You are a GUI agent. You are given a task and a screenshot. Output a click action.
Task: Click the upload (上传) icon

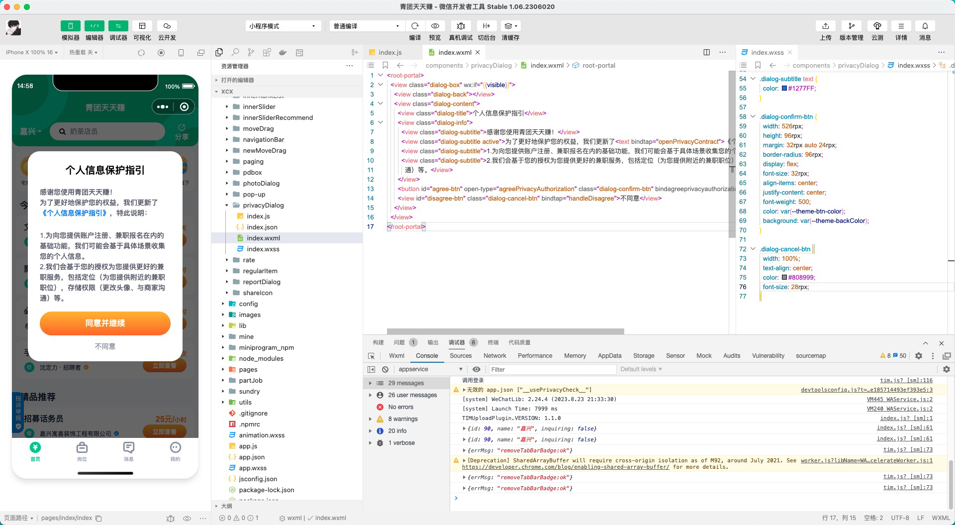pyautogui.click(x=825, y=26)
